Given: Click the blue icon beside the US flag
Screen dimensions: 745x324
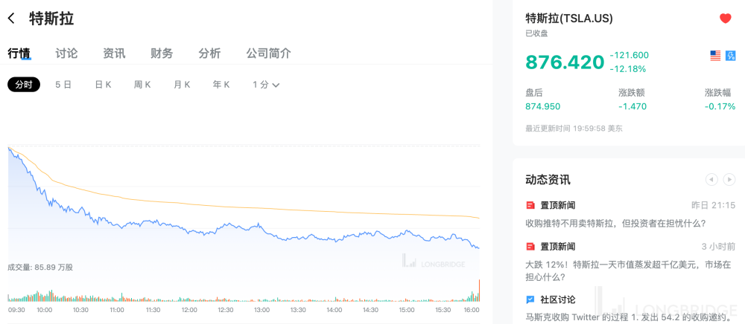Looking at the screenshot, I should click(x=730, y=56).
